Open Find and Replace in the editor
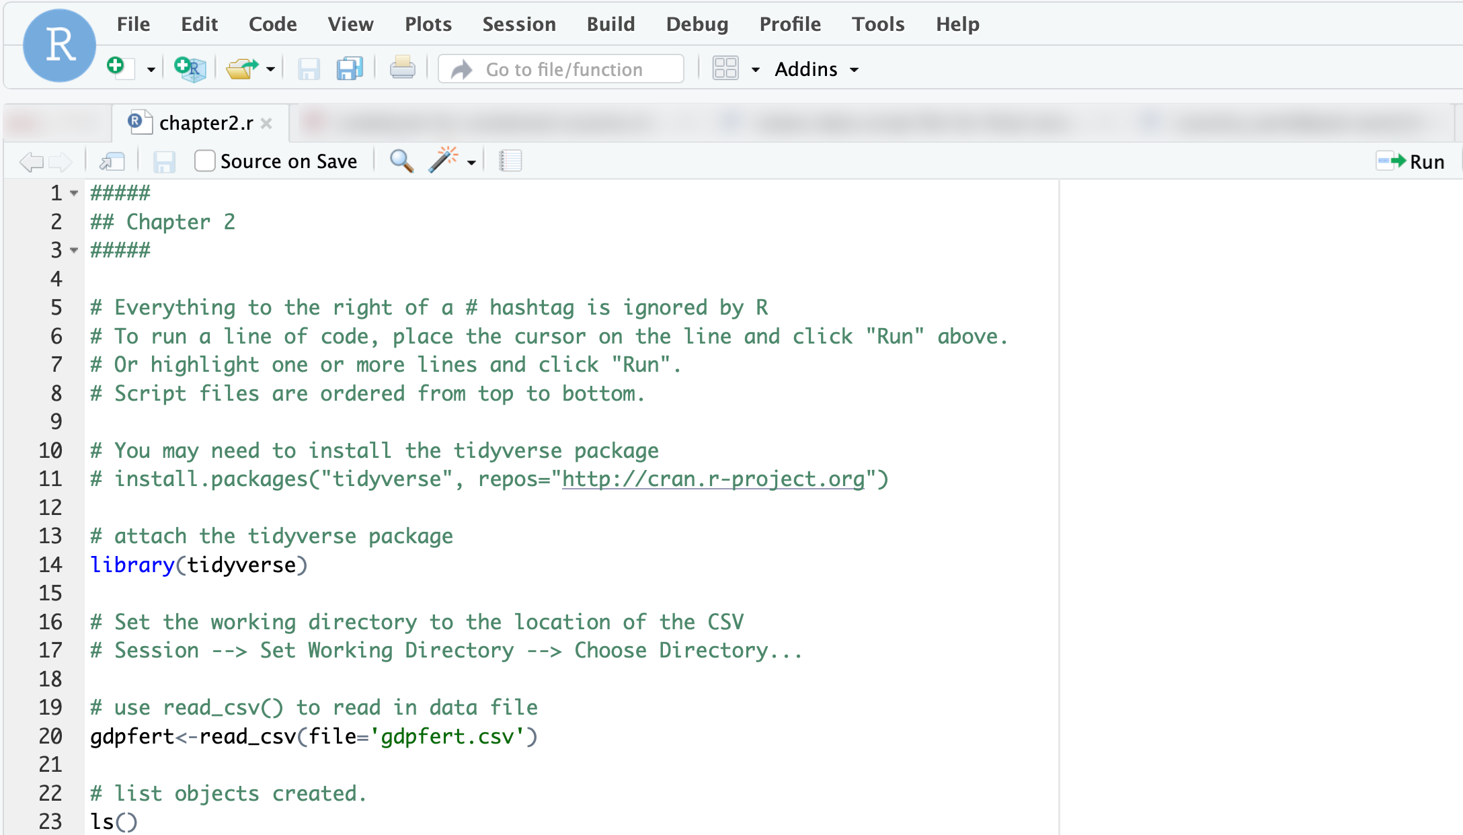Screen dimensions: 1463x835 tap(401, 161)
